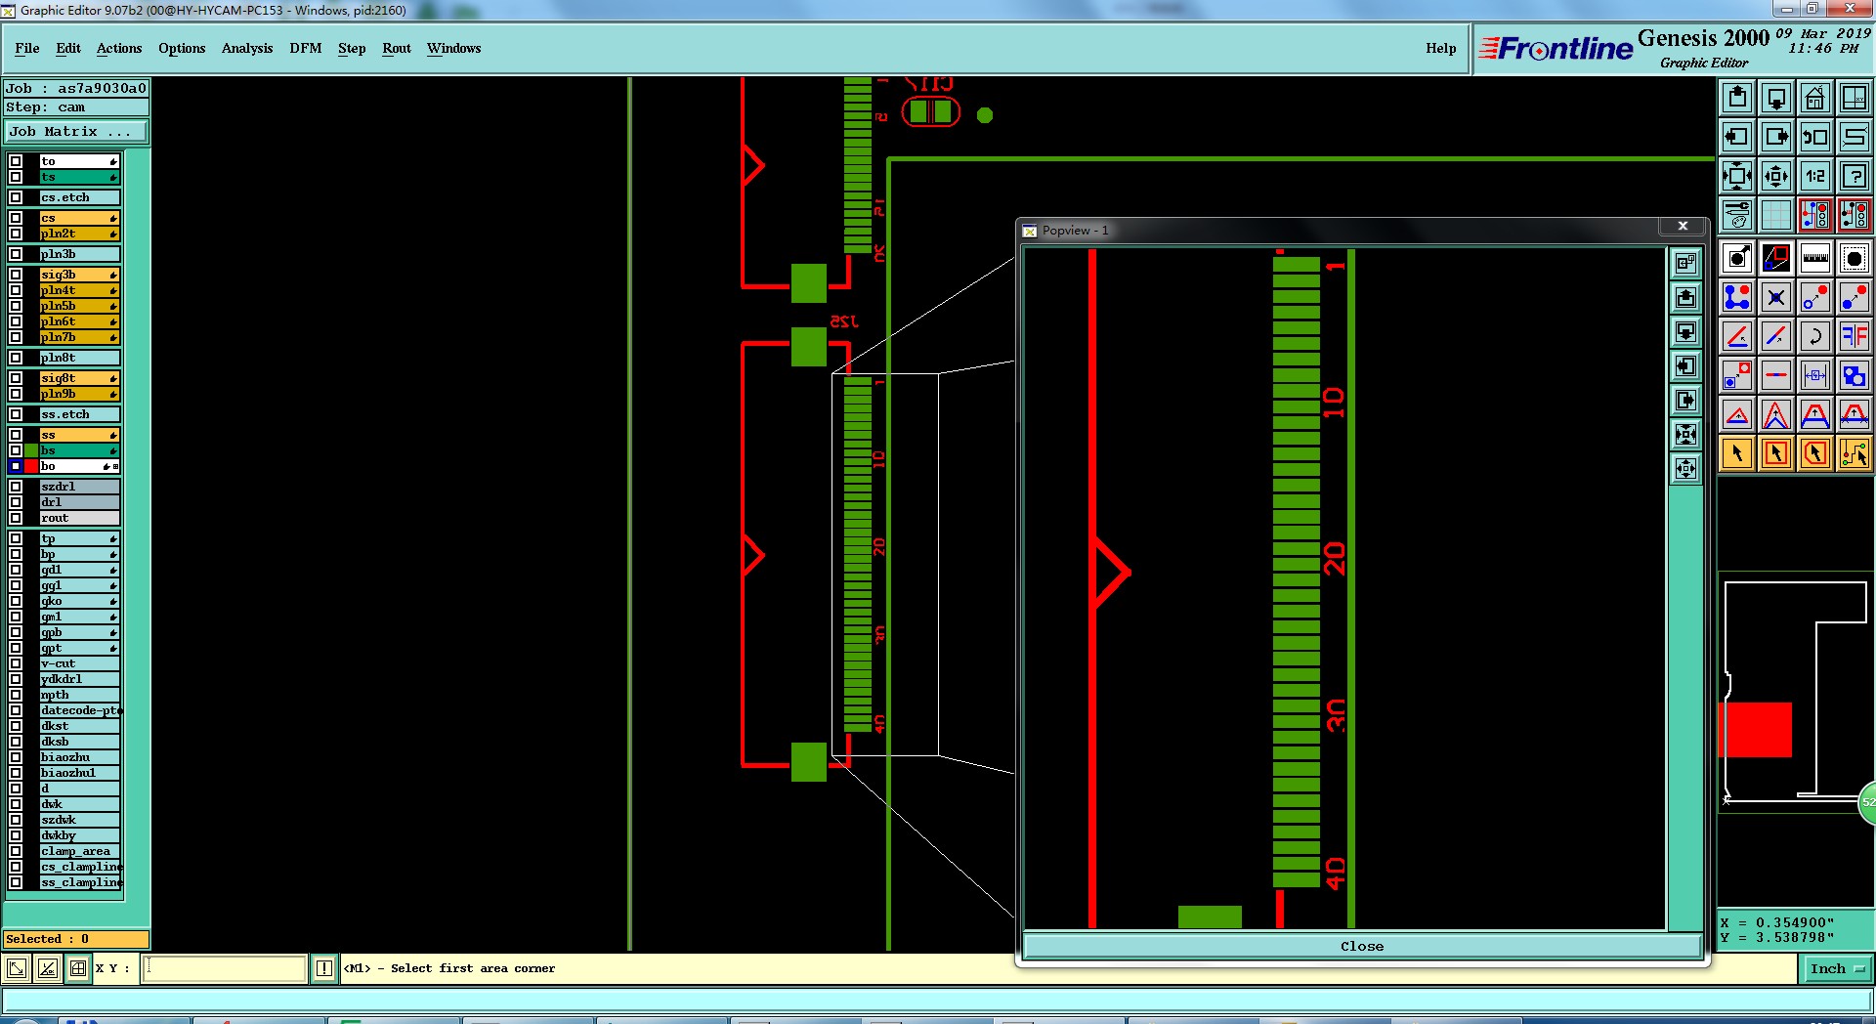The image size is (1876, 1024).
Task: Toggle display checkbox for layer pln8t
Action: pos(16,358)
